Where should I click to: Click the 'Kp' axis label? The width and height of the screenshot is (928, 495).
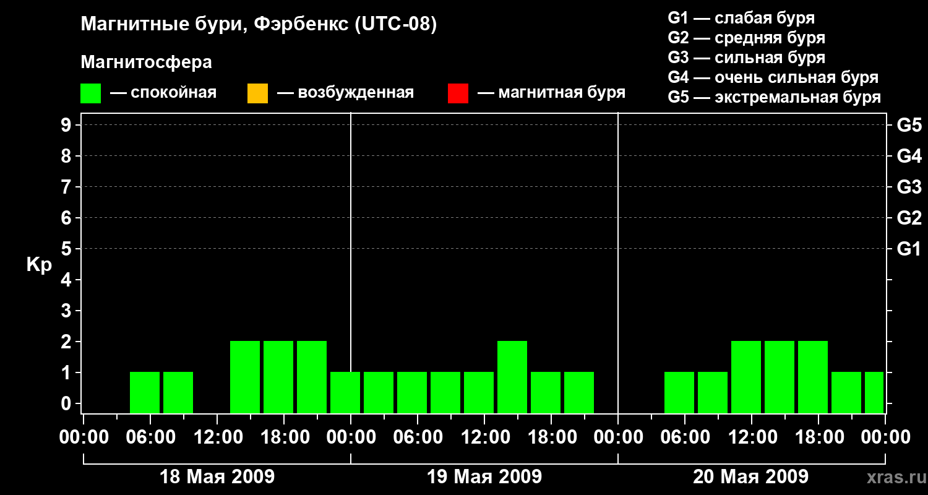click(39, 265)
